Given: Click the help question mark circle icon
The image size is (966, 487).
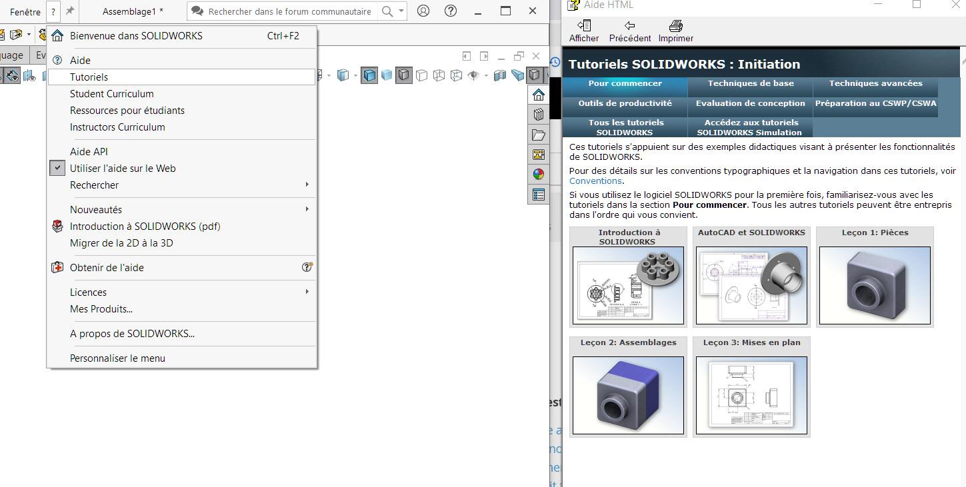Looking at the screenshot, I should pyautogui.click(x=451, y=11).
